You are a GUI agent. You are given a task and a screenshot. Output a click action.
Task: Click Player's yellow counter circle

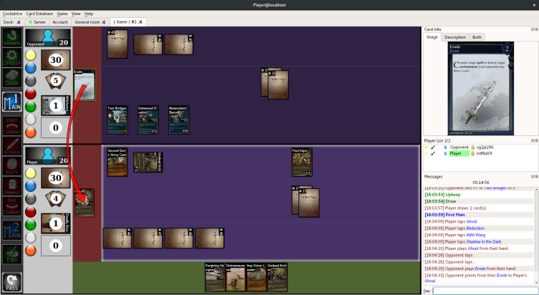31,173
